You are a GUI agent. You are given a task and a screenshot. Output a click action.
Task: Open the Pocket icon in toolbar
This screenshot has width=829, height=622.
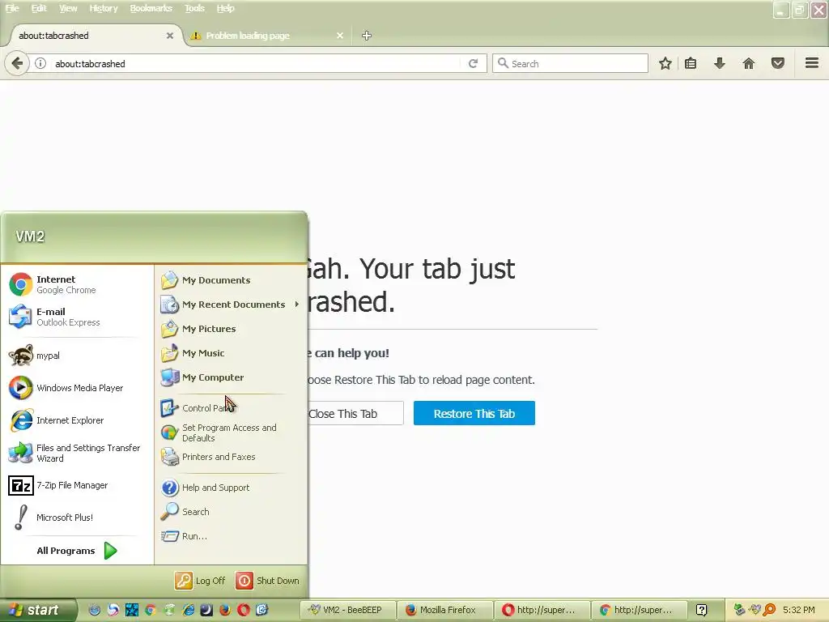(778, 63)
